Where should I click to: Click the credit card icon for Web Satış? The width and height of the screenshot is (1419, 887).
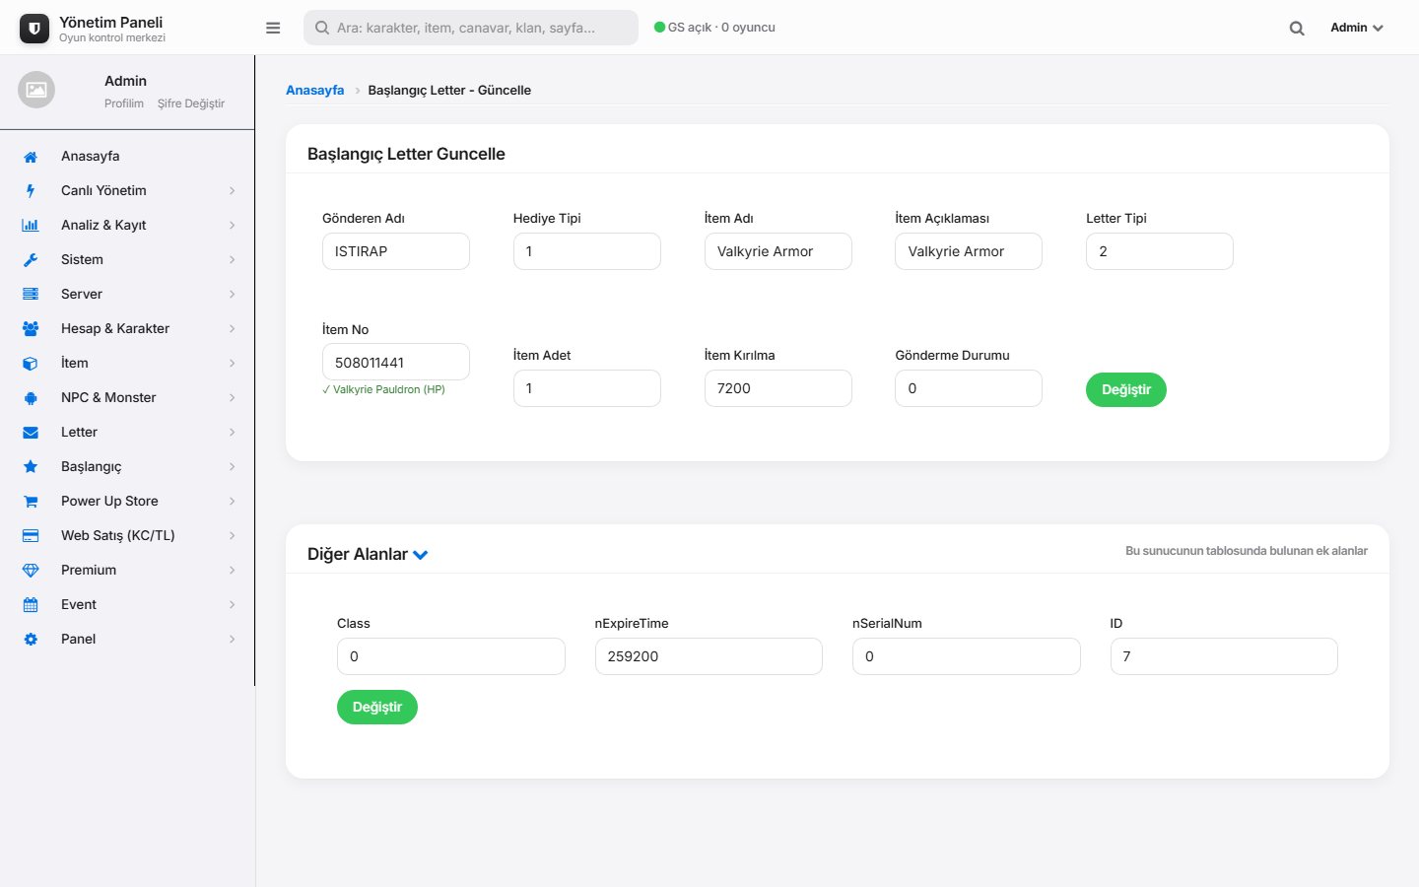tap(31, 536)
